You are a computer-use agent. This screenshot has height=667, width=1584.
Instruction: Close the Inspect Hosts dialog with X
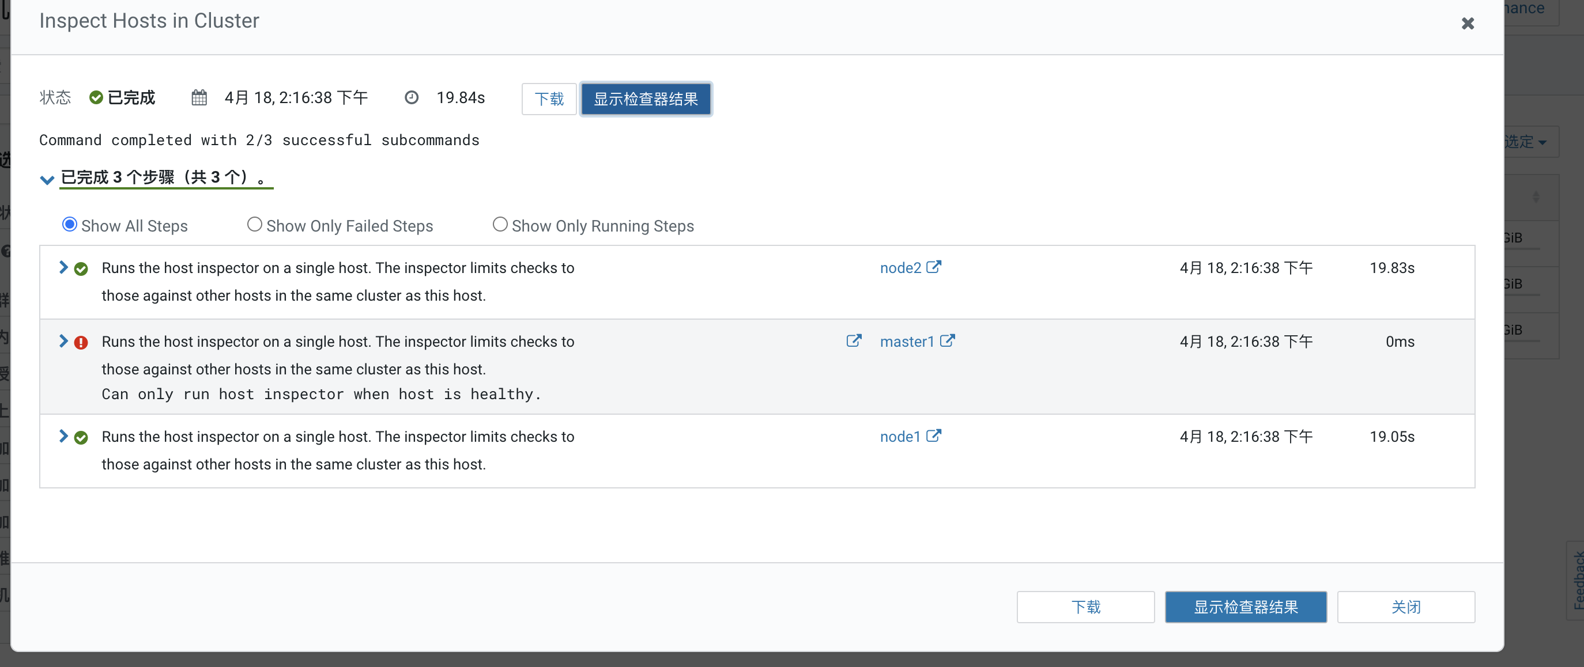pos(1467,24)
